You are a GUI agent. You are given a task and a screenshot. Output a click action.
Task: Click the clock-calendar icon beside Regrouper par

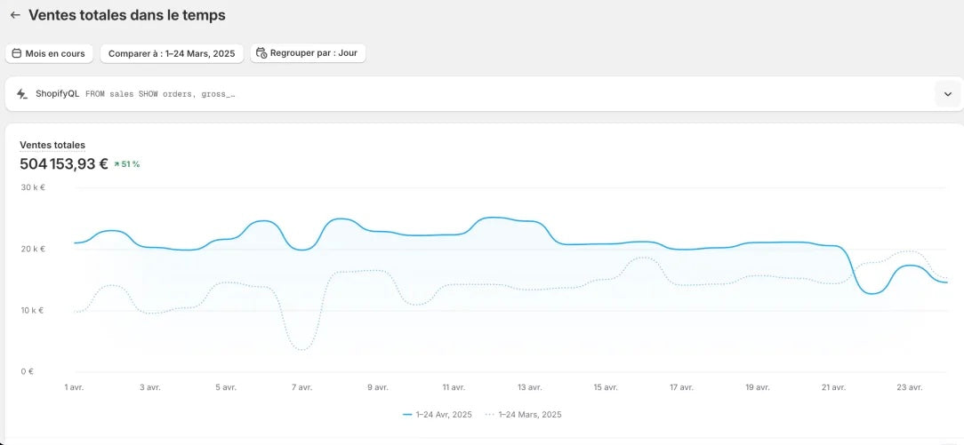pyautogui.click(x=261, y=53)
